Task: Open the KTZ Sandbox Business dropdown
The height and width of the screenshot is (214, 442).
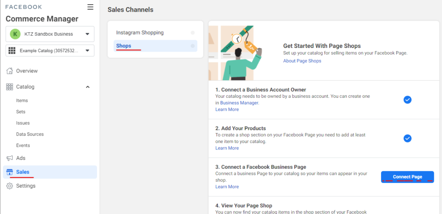Action: tap(50, 34)
